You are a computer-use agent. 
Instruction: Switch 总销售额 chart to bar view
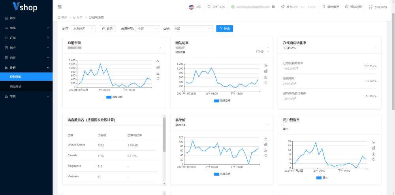pos(158,67)
